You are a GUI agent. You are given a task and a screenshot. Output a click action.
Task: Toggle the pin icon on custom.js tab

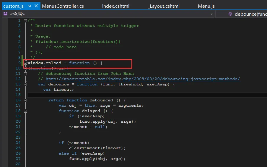[x=30, y=6]
